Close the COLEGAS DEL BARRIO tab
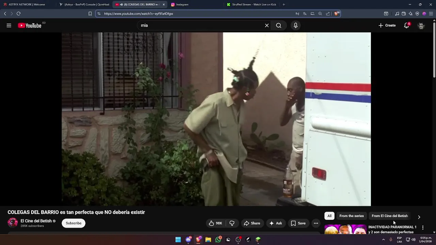This screenshot has height=245, width=436. point(164,4)
